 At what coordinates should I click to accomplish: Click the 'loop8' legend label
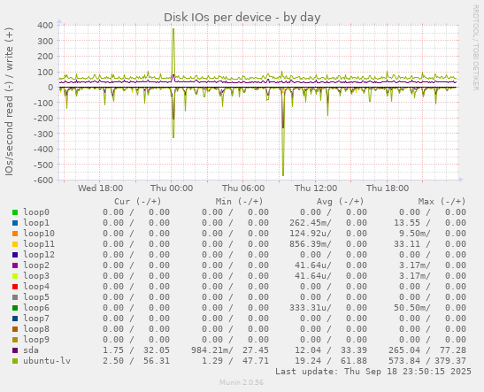36,328
